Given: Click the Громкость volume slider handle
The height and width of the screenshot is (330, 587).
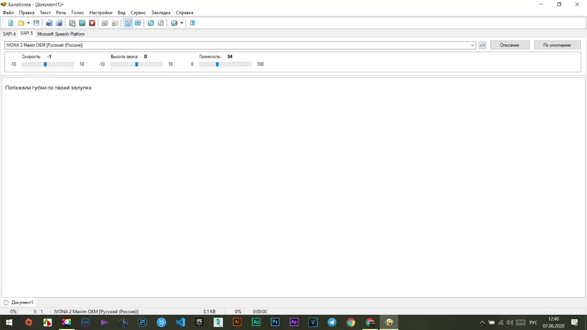Looking at the screenshot, I should (217, 64).
